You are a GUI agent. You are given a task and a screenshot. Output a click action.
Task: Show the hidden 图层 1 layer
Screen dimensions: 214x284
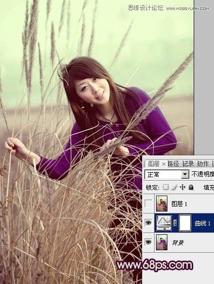[149, 204]
